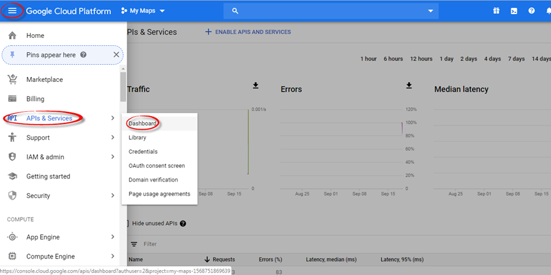
Task: Click the Billing card icon
Action: click(12, 99)
